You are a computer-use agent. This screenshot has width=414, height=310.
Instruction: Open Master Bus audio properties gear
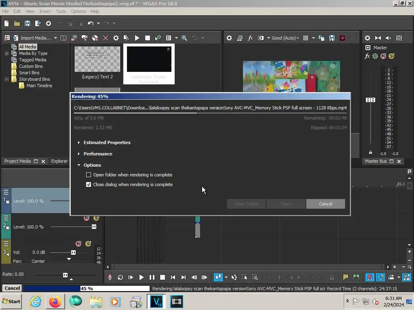click(367, 38)
